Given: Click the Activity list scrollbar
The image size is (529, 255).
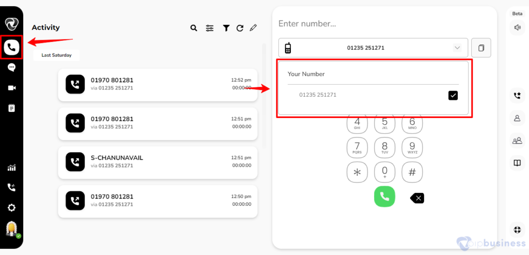Looking at the screenshot, I should click(264, 96).
